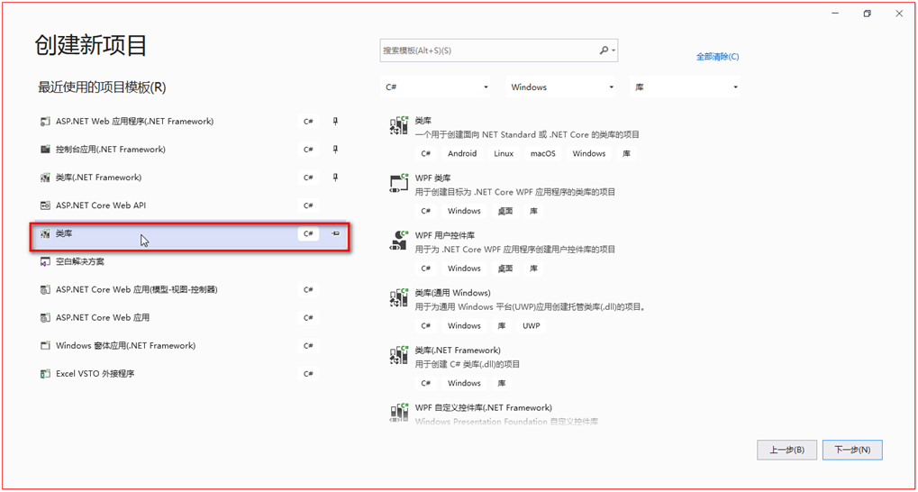This screenshot has width=918, height=492.
Task: Click C# badge on ASP.NET Core Web API row
Action: click(x=308, y=205)
